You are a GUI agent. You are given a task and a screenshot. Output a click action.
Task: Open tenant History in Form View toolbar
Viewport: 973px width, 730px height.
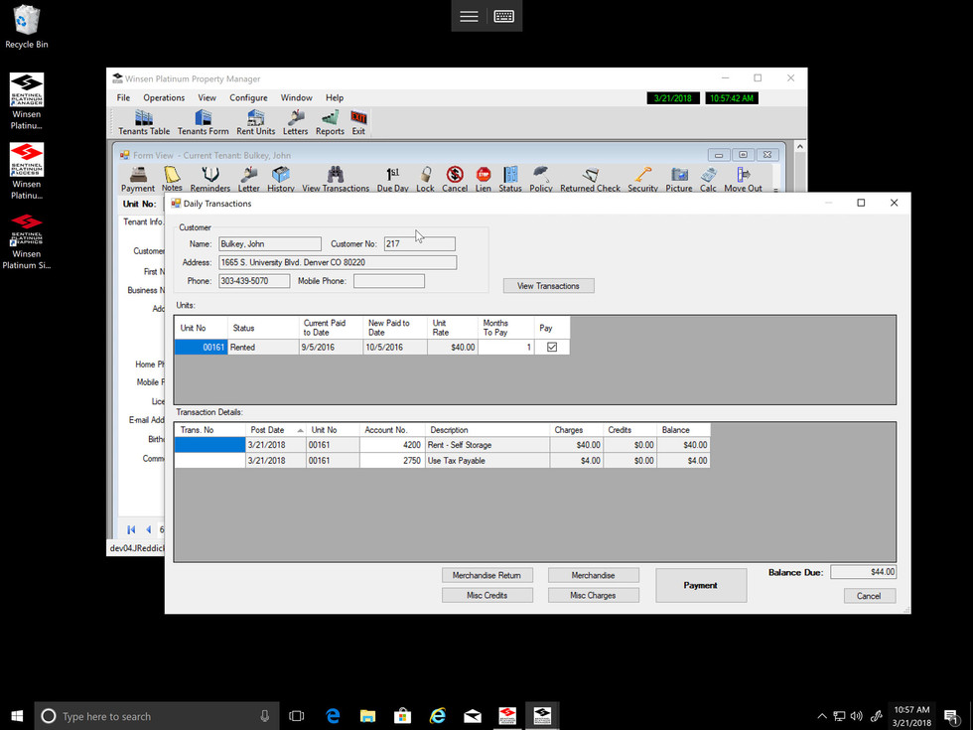(280, 180)
